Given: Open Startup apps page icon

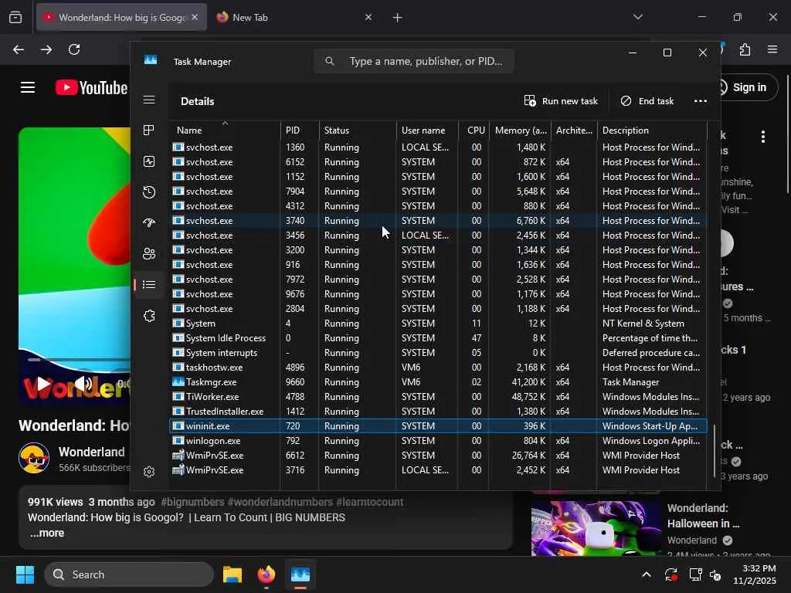Looking at the screenshot, I should click(149, 223).
